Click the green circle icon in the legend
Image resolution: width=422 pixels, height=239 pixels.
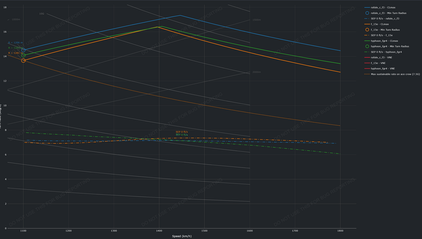tap(367, 46)
